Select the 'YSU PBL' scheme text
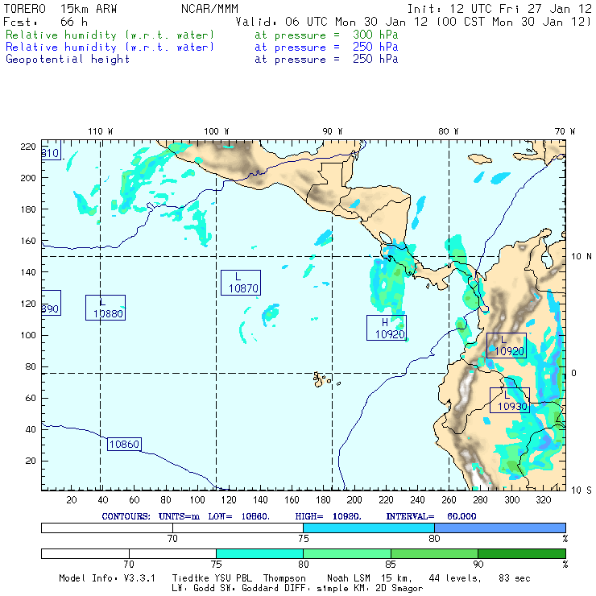596x596 pixels. [x=233, y=578]
